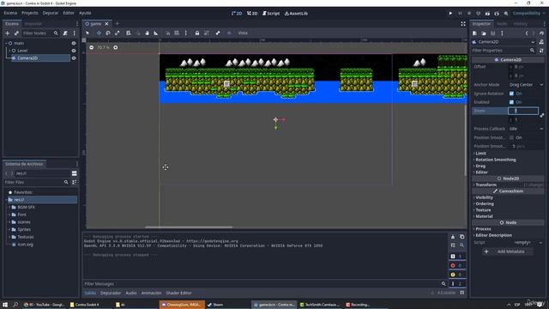Toggle warning messages filter in output
Image resolution: width=549 pixels, height=309 pixels.
tap(457, 275)
